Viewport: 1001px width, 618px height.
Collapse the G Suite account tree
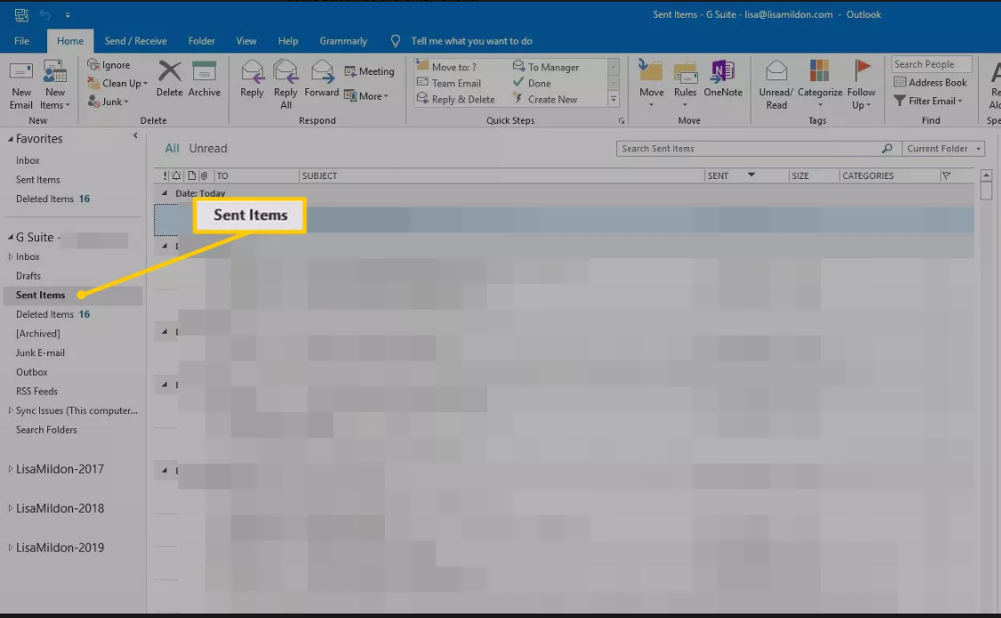point(10,237)
